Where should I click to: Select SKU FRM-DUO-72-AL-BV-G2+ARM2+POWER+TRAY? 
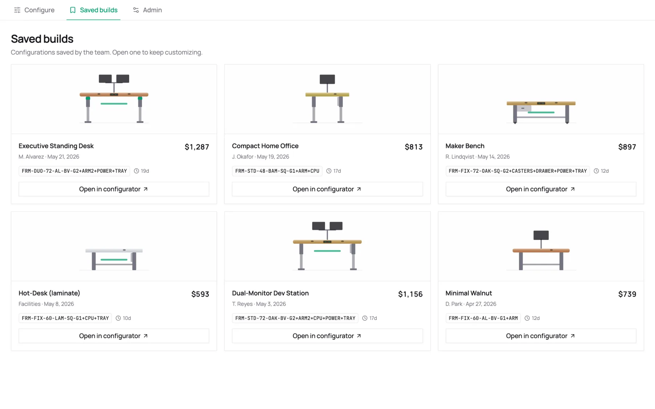click(74, 171)
